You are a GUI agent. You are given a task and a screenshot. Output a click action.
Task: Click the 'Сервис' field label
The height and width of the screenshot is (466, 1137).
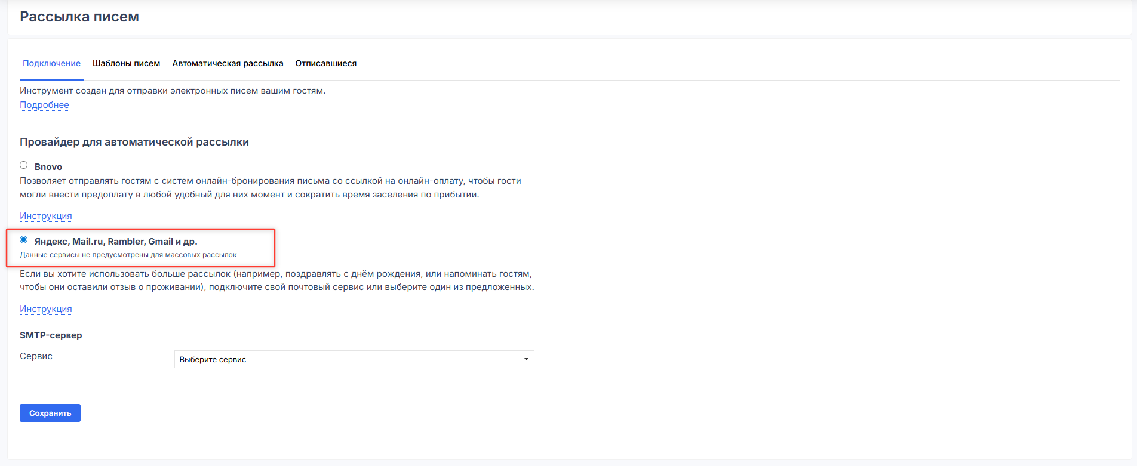[x=36, y=356]
